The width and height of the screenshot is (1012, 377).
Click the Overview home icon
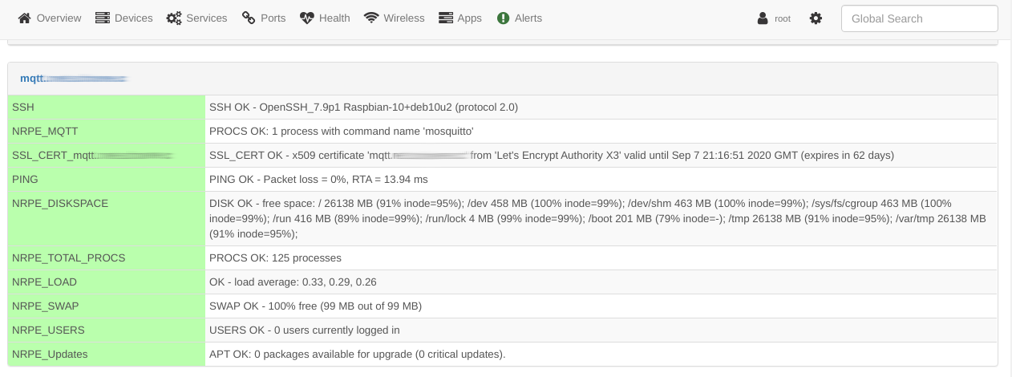coord(25,18)
